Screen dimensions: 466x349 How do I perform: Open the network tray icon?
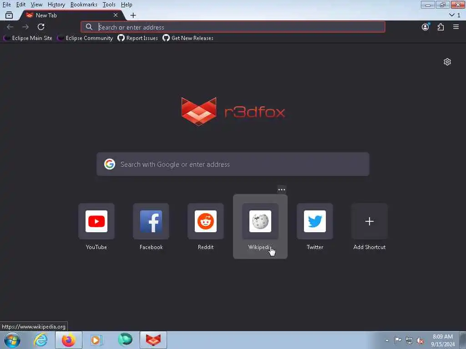click(409, 340)
